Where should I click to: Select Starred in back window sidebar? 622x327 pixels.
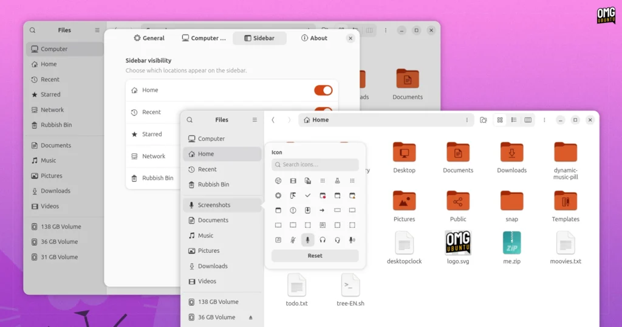(x=65, y=94)
